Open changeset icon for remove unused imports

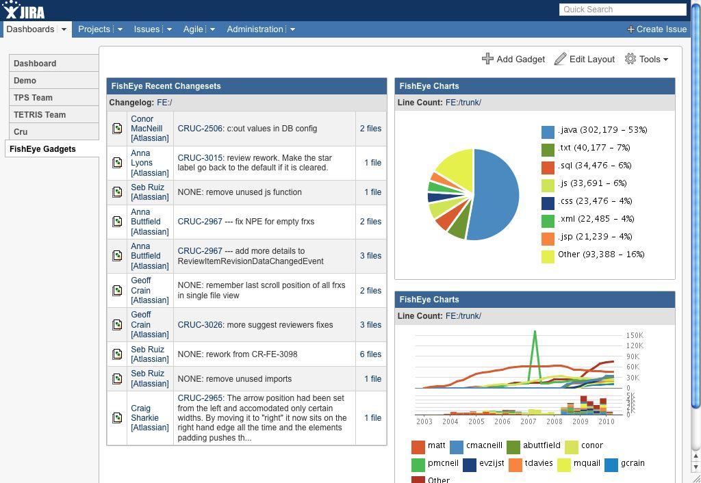tap(117, 379)
